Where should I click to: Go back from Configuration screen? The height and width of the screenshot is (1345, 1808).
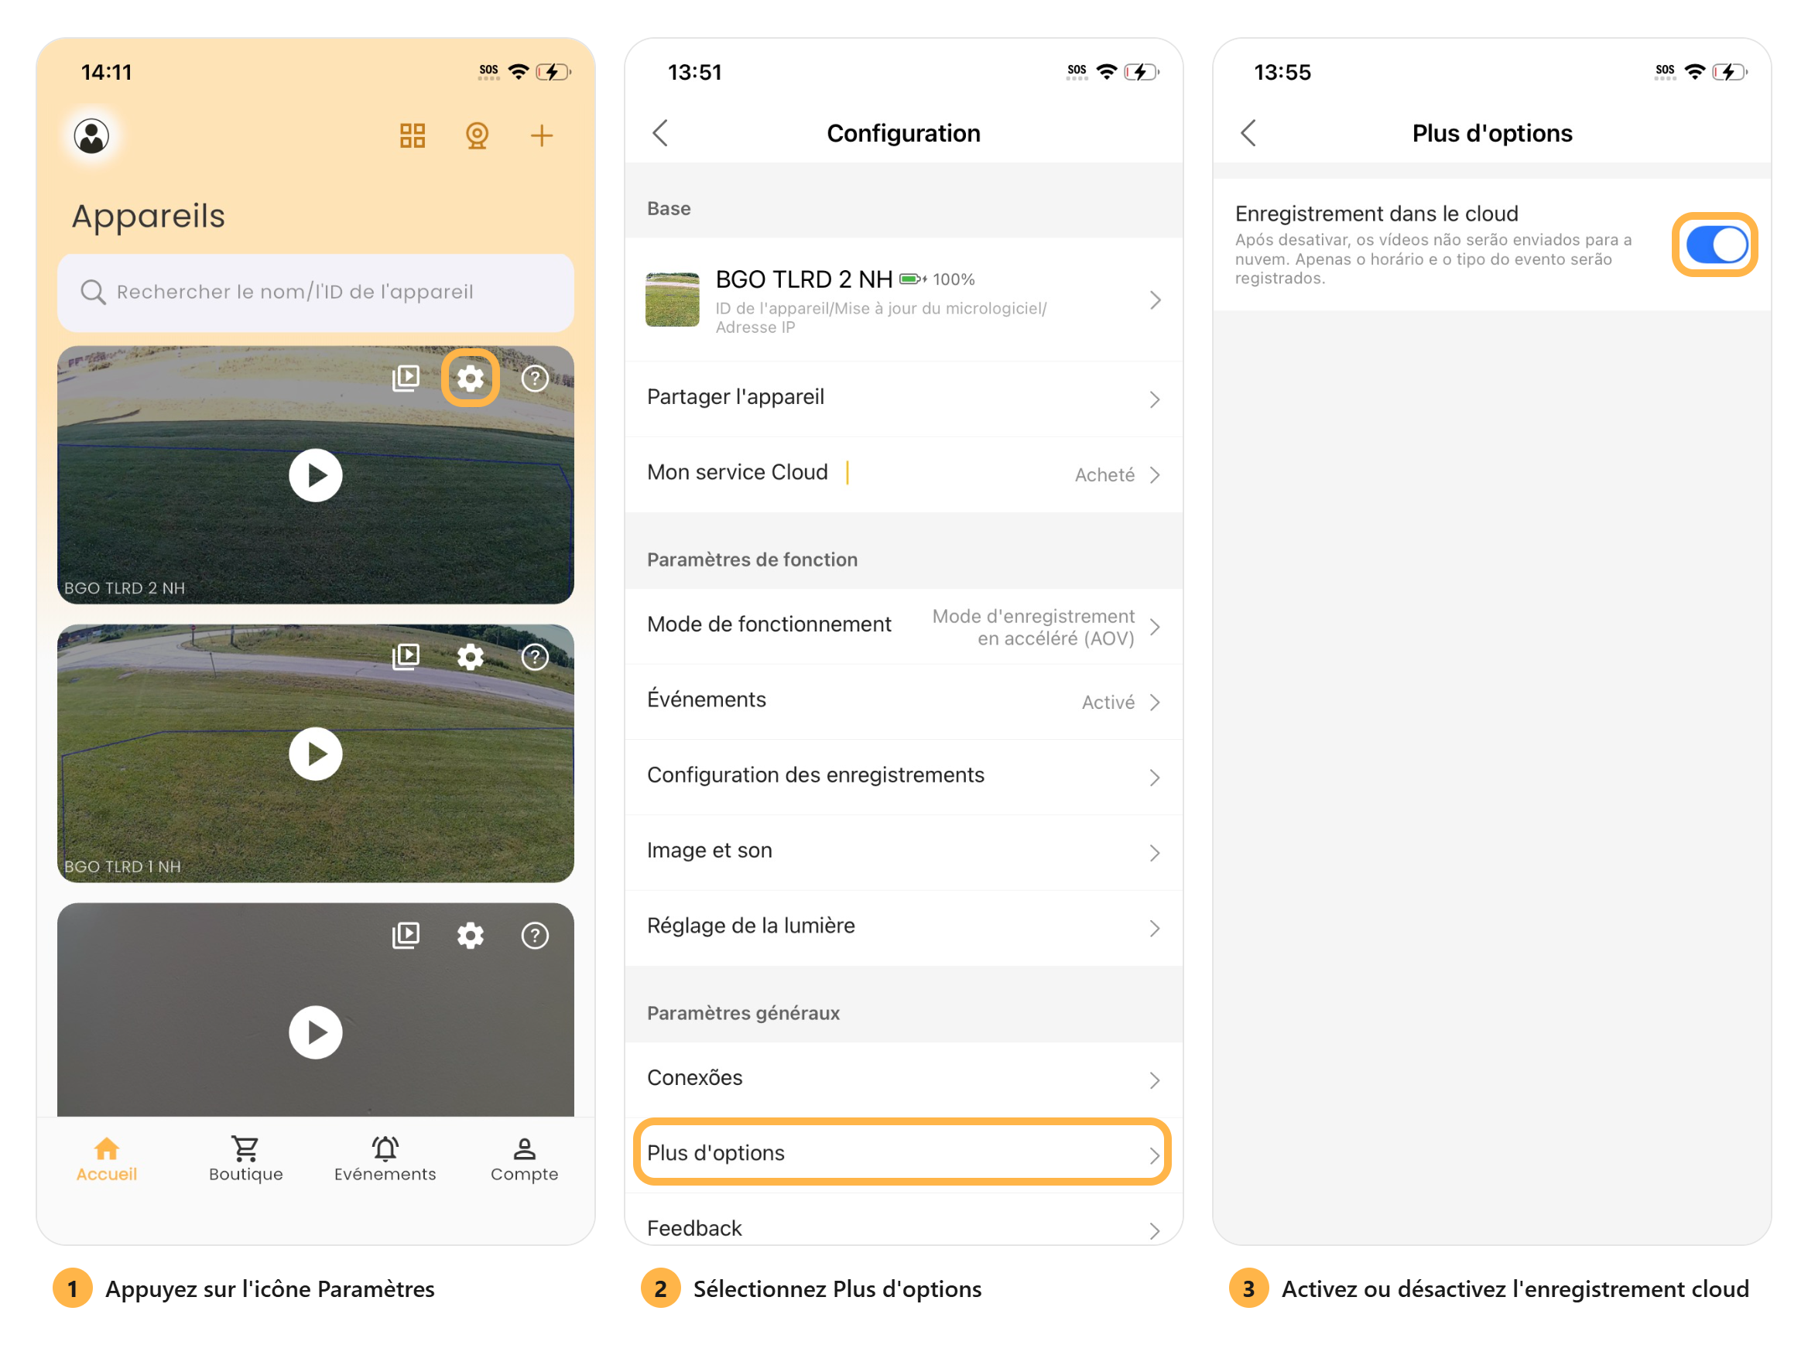coord(660,132)
